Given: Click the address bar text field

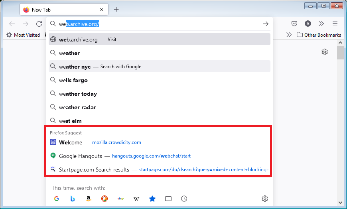Looking at the screenshot, I should pyautogui.click(x=158, y=24).
